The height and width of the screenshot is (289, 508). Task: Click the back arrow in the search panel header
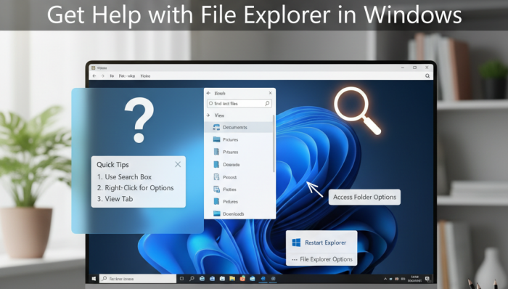[208, 93]
